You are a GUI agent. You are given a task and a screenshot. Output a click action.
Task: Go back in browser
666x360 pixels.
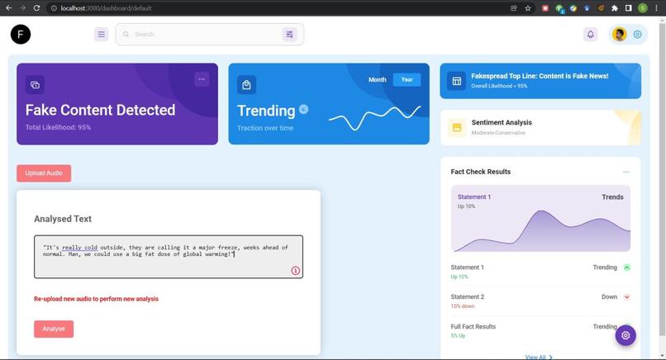click(x=8, y=8)
